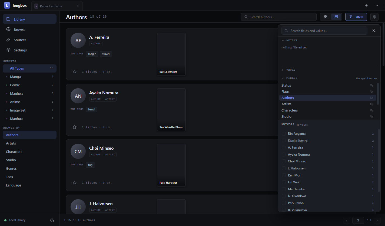Focus the Search authors input field
385x226 pixels.
click(x=279, y=17)
